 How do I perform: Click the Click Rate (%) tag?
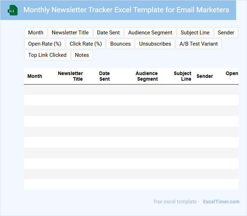click(85, 44)
